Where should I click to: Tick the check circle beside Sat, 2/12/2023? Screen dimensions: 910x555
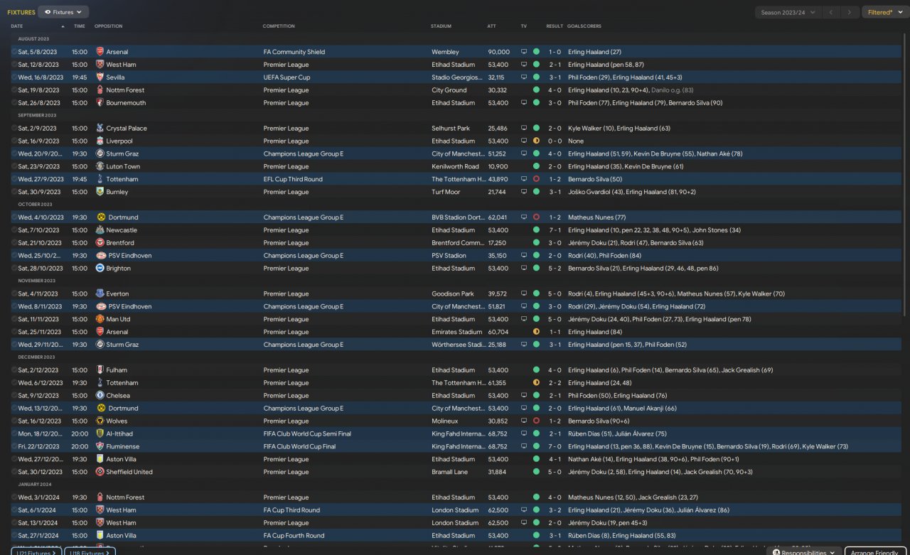[x=14, y=370]
